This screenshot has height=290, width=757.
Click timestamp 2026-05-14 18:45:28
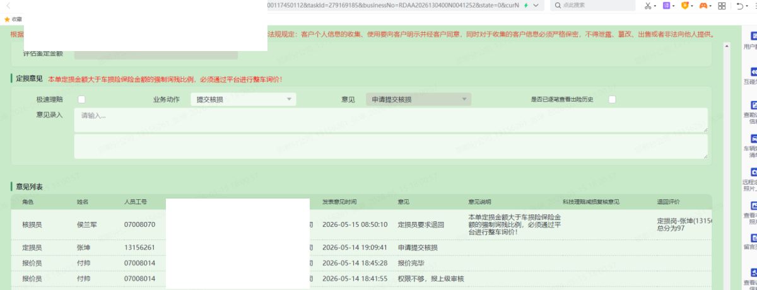point(355,263)
